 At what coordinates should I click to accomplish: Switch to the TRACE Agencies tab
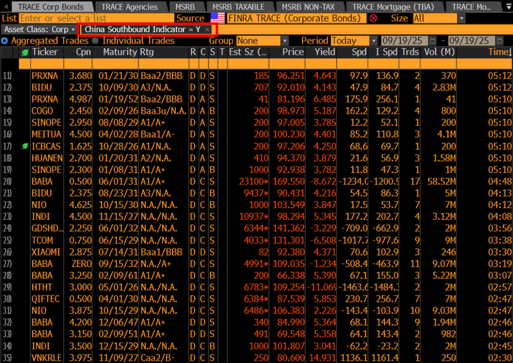(x=130, y=7)
